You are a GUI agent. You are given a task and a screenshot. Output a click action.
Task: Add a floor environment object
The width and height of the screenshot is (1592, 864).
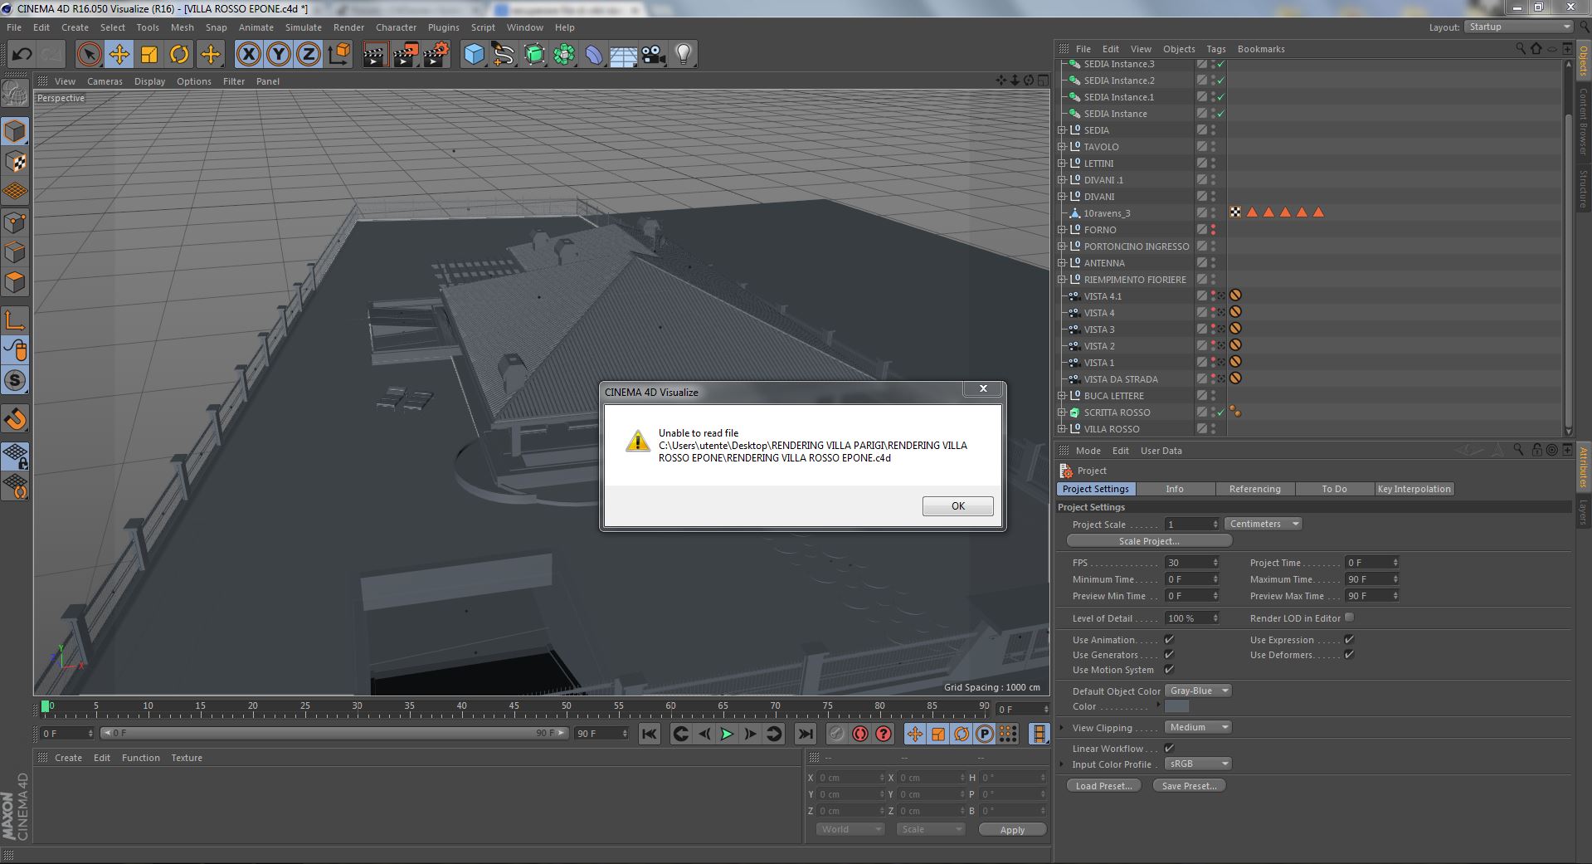pos(624,55)
